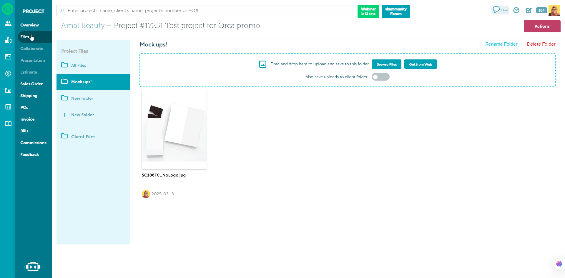Click the Delete Folder link

point(541,44)
